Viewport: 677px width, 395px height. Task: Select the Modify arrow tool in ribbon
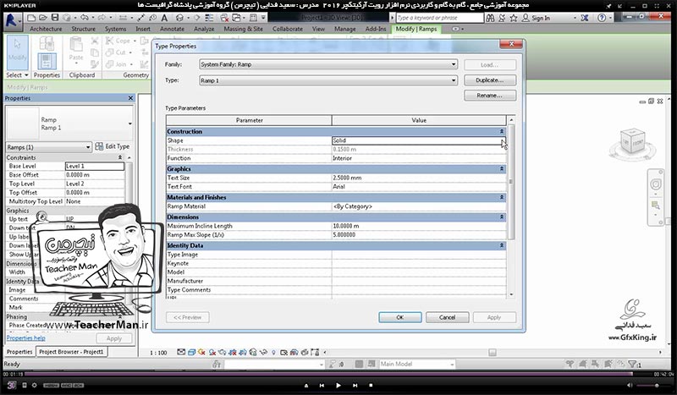[17, 52]
